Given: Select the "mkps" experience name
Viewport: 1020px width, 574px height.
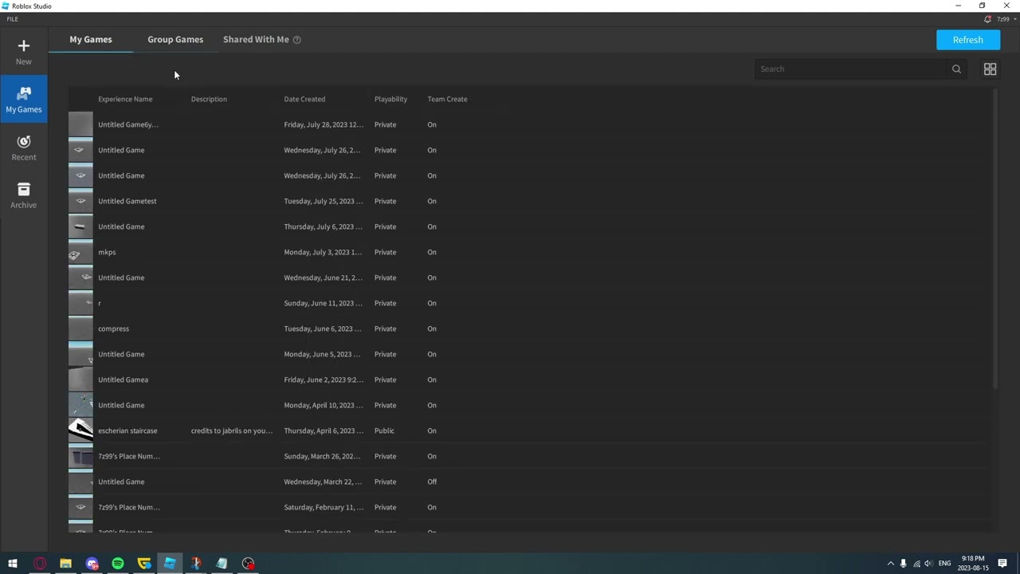Looking at the screenshot, I should [x=107, y=253].
